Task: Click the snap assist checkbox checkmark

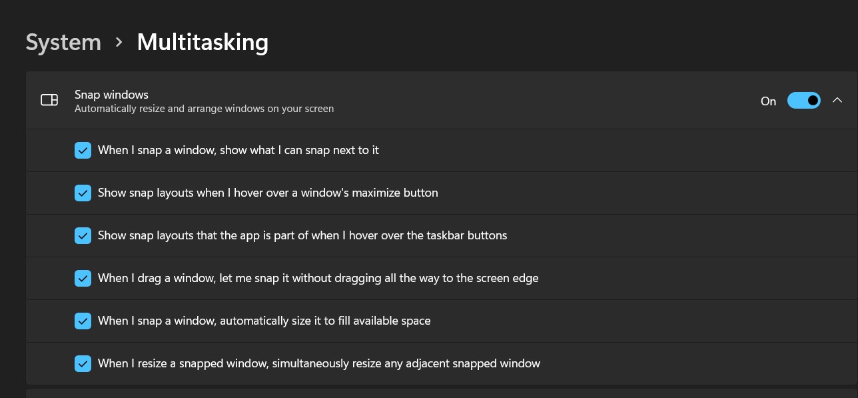Action: [83, 150]
